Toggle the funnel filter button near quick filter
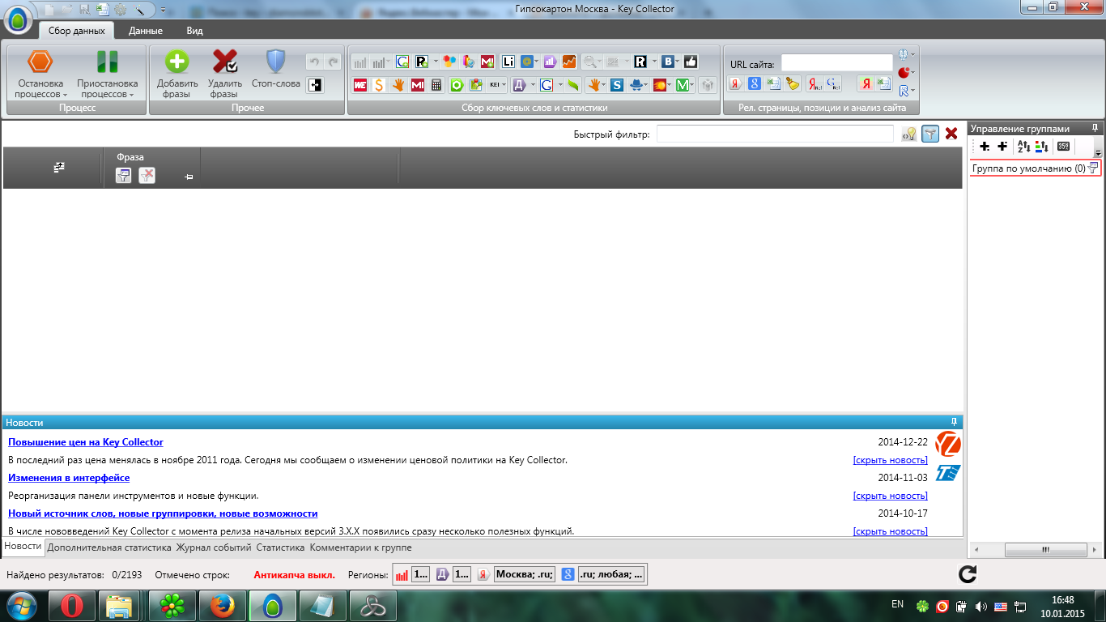The height and width of the screenshot is (622, 1106). [930, 134]
